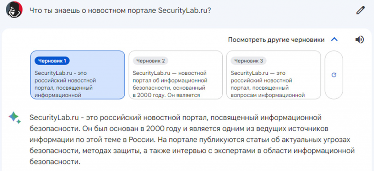
Task: Click the preview text inside the Черновик 3 card
Action: (x=268, y=84)
